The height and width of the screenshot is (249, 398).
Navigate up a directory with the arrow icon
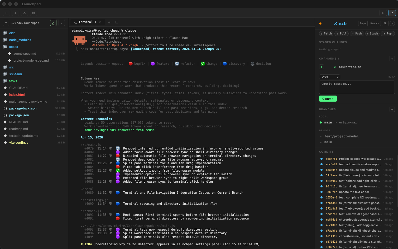point(6,23)
